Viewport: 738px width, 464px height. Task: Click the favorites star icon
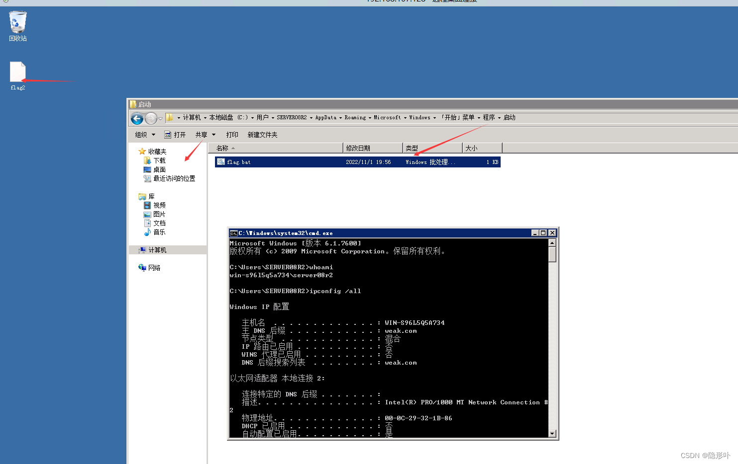pos(142,152)
